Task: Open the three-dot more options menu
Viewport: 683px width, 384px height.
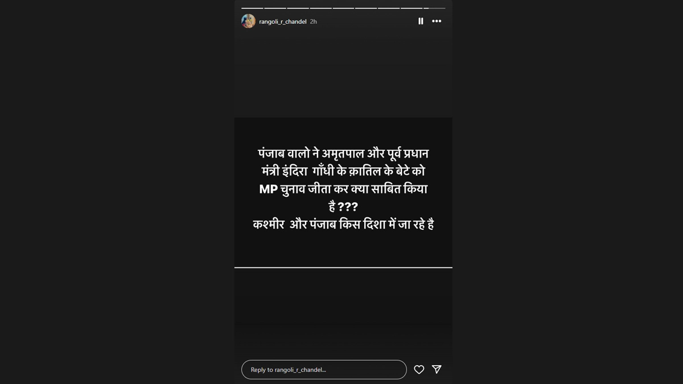Action: click(437, 21)
